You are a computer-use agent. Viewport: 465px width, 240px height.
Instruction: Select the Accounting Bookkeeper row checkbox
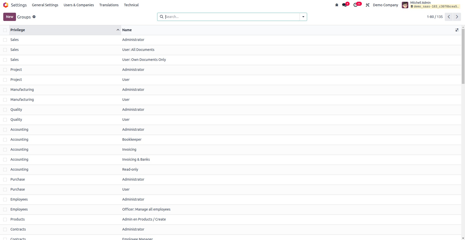pos(5,140)
